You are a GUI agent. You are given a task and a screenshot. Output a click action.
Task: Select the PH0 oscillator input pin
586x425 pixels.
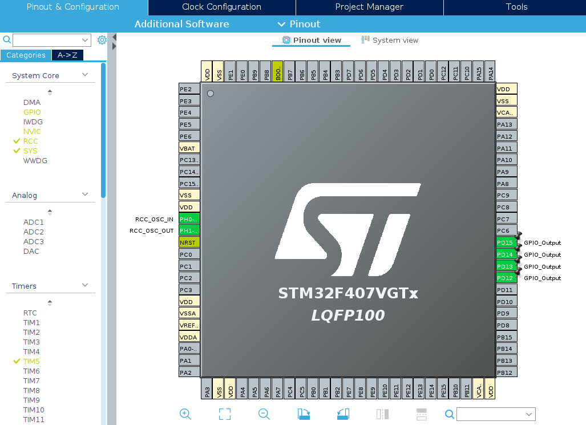pos(189,219)
